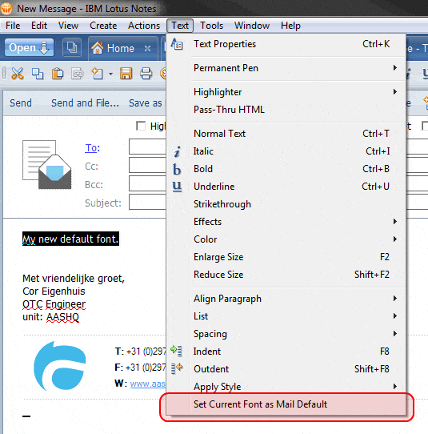Viewport: 428px width, 434px height.
Task: Click the Subject input field
Action: (x=147, y=203)
